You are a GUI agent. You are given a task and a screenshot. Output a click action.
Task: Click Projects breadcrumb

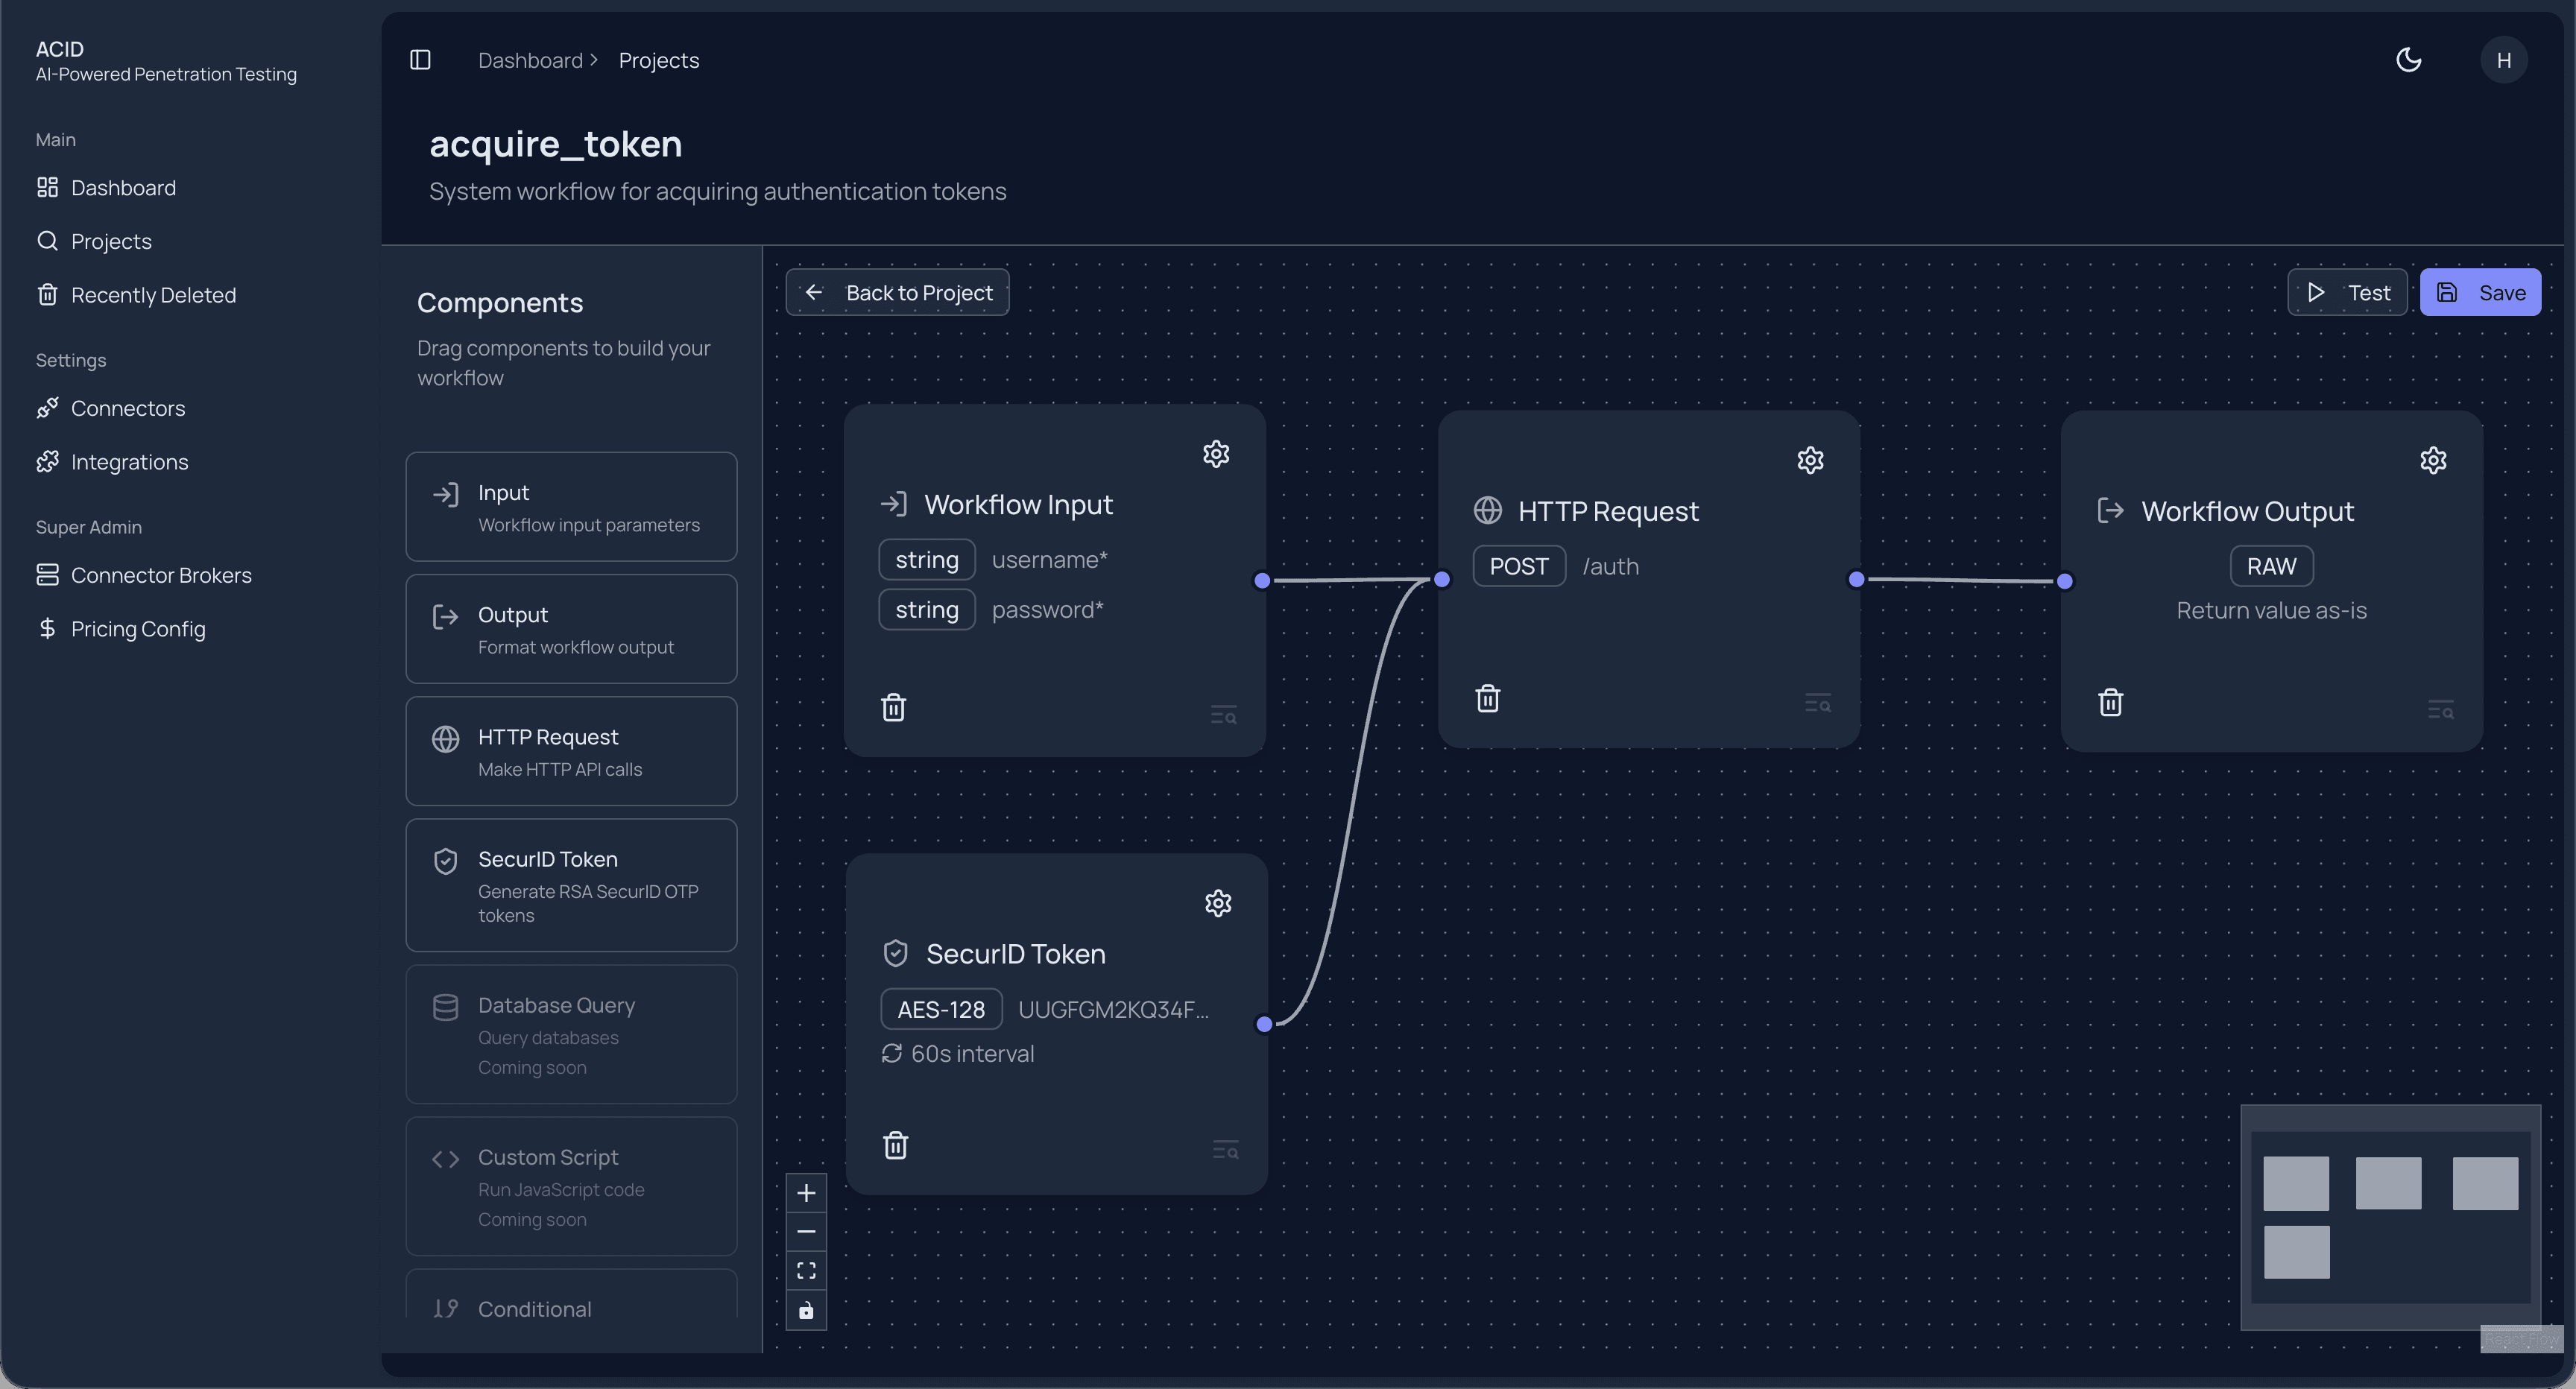(659, 60)
